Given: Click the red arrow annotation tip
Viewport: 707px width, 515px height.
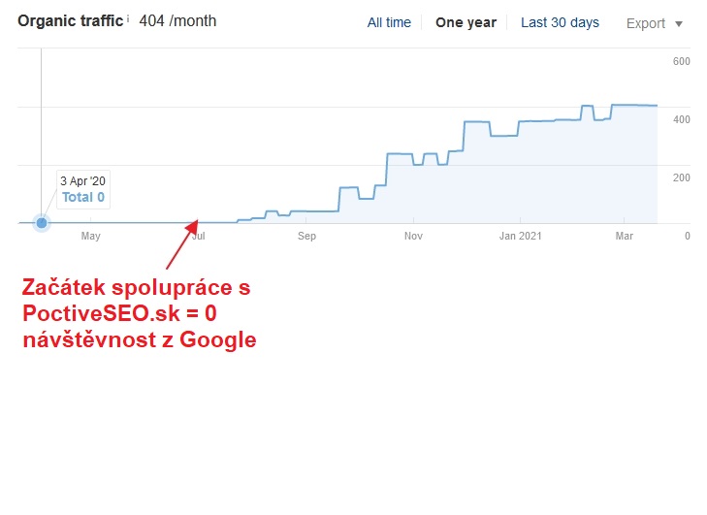Looking at the screenshot, I should [196, 222].
